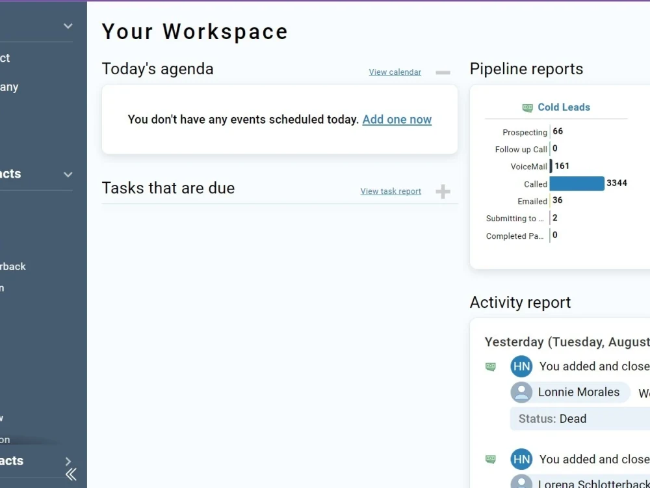Image resolution: width=650 pixels, height=488 pixels.
Task: Click the 66 Prospecting count
Action: [558, 131]
